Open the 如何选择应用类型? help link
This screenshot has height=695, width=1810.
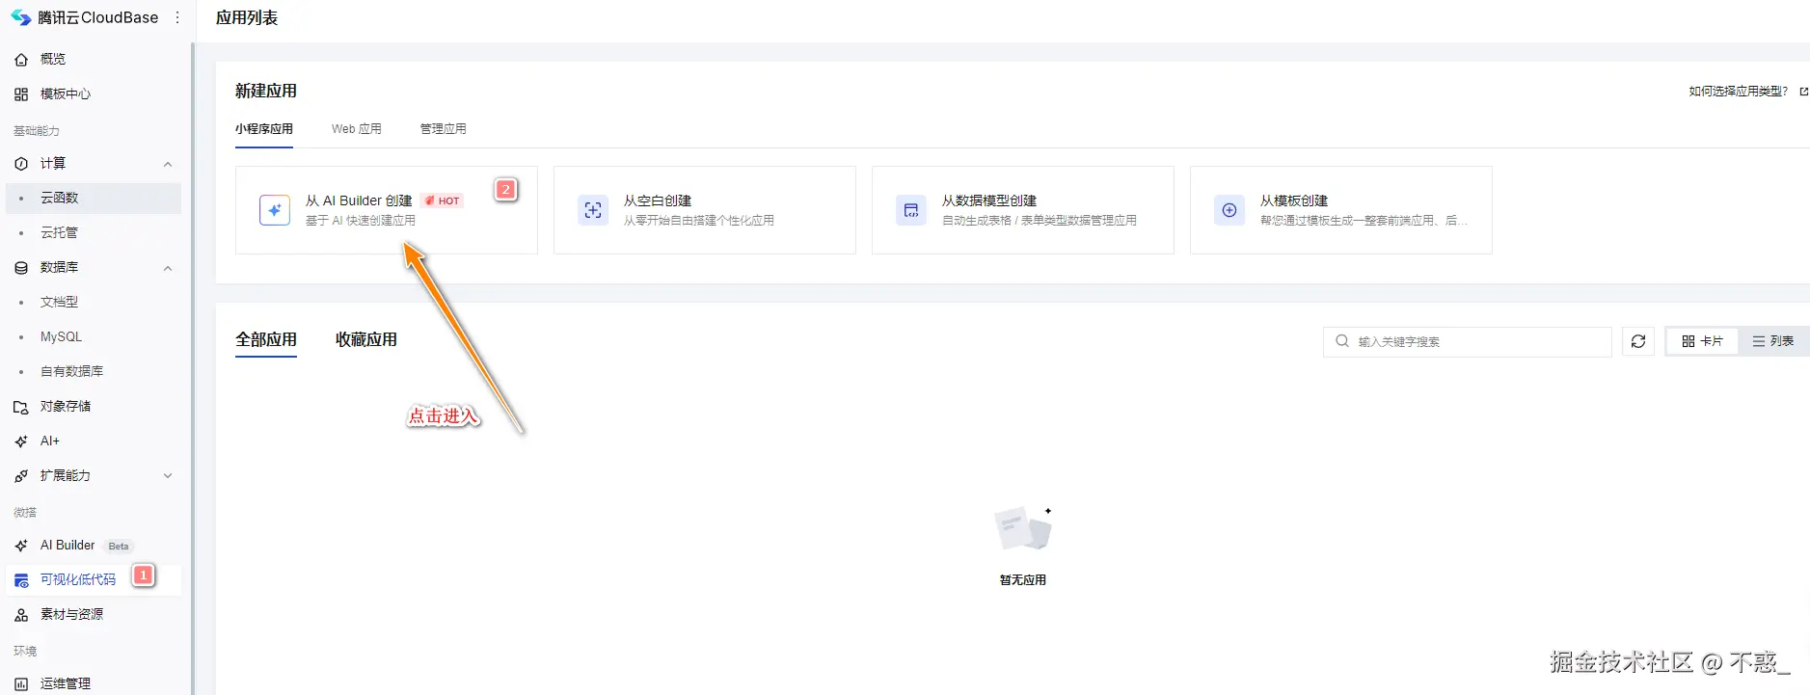pyautogui.click(x=1739, y=92)
